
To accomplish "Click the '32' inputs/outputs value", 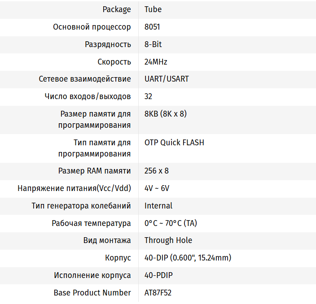I will click(x=149, y=96).
